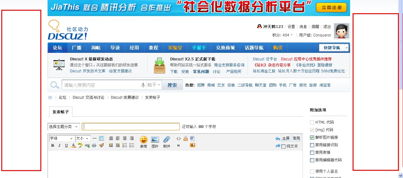Viewport: 403px width, 178px height.
Task: Select the 发表帖子 tab
Action: point(60,112)
